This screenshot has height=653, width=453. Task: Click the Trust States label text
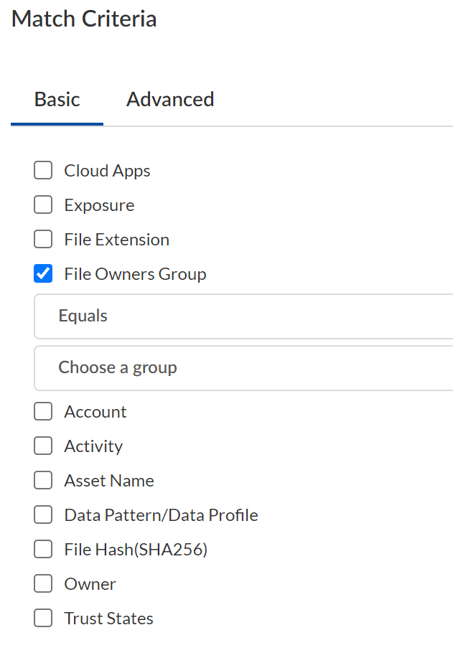[108, 619]
